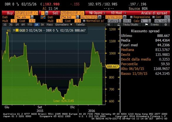The width and height of the screenshot is (172, 122).
Task: Click the Corr period field 120
Action: tap(167, 17)
